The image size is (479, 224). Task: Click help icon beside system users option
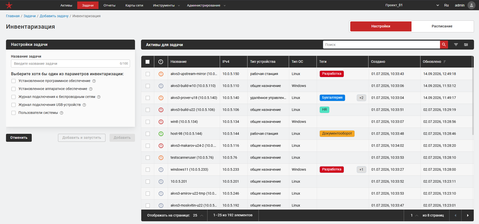tap(61, 113)
